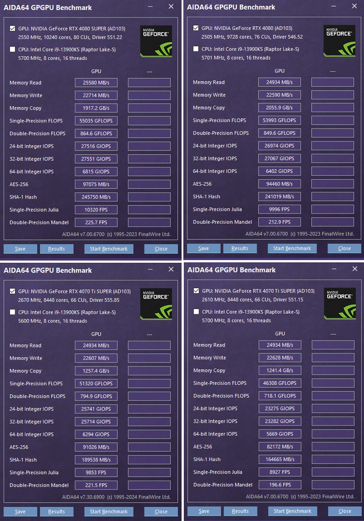Save results in driver 546.52 RTX 4080 window

[x=204, y=248]
